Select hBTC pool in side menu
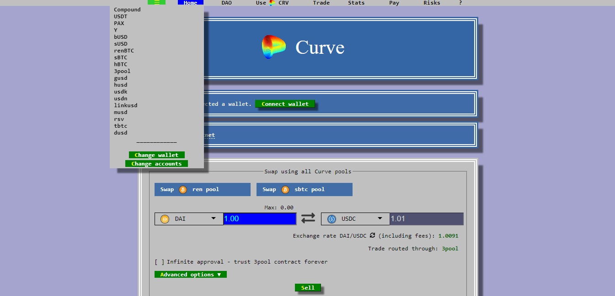615x296 pixels. click(121, 64)
